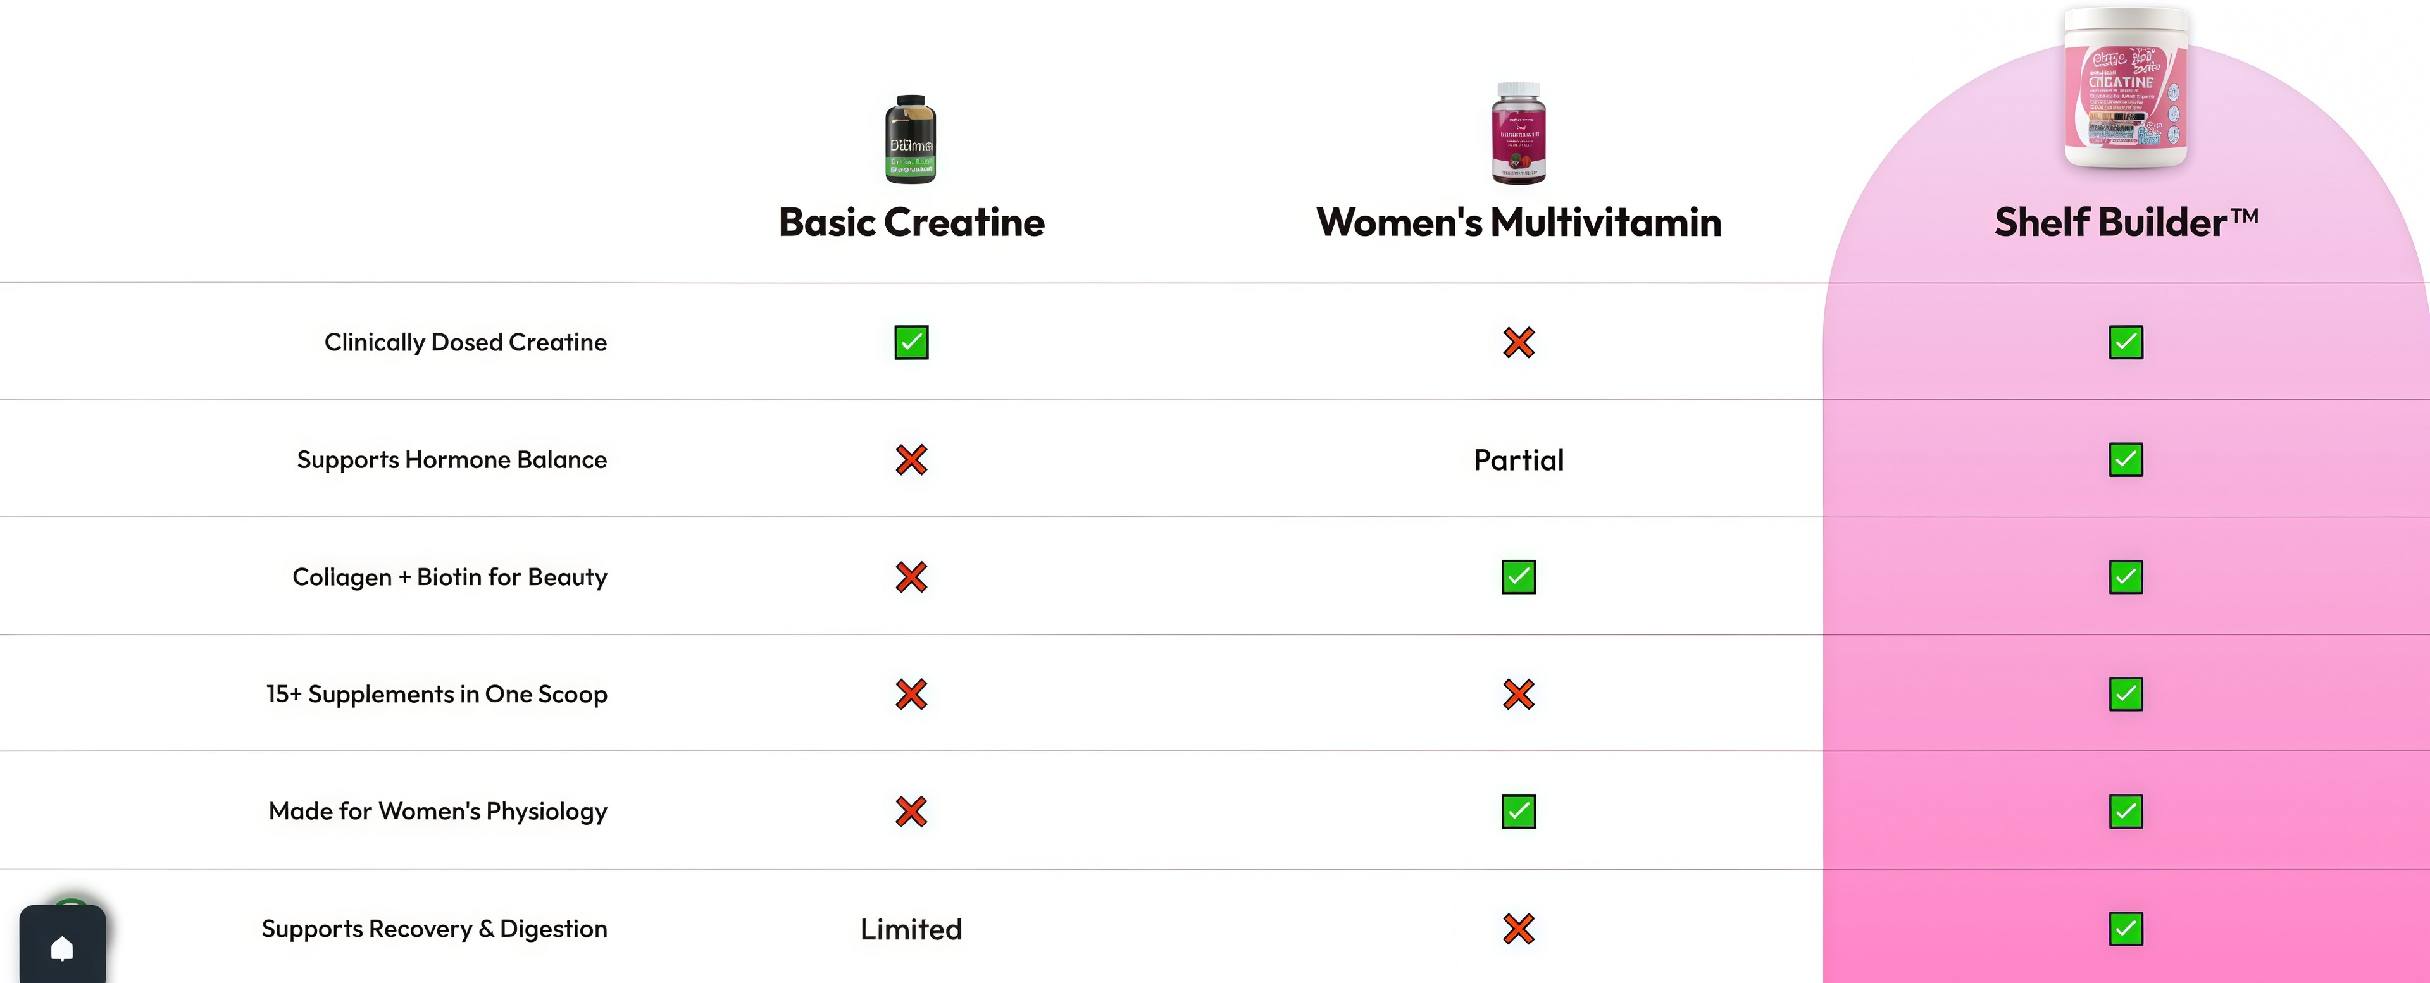Click the Women's Multivitamin bottle image
The width and height of the screenshot is (2430, 983).
click(1519, 133)
